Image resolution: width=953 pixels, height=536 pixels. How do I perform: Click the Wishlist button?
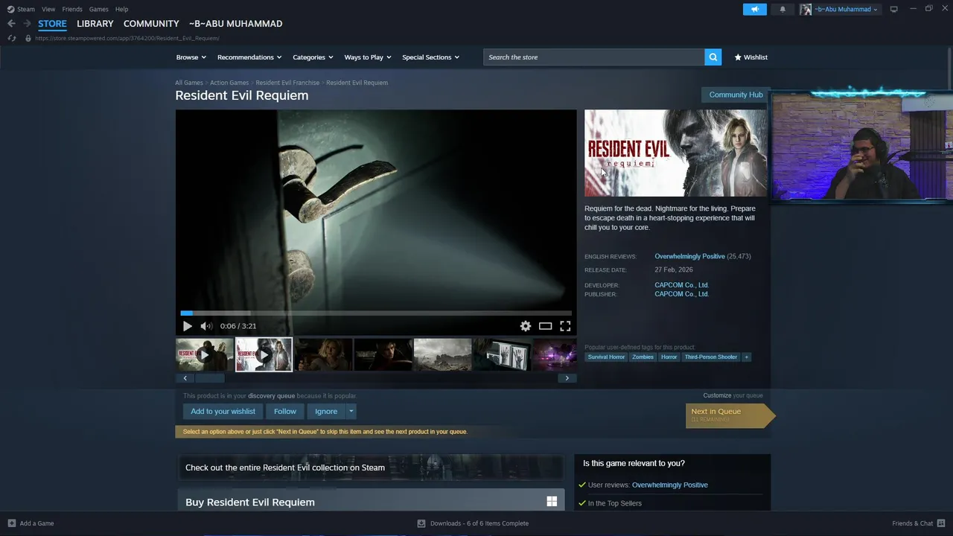[750, 57]
